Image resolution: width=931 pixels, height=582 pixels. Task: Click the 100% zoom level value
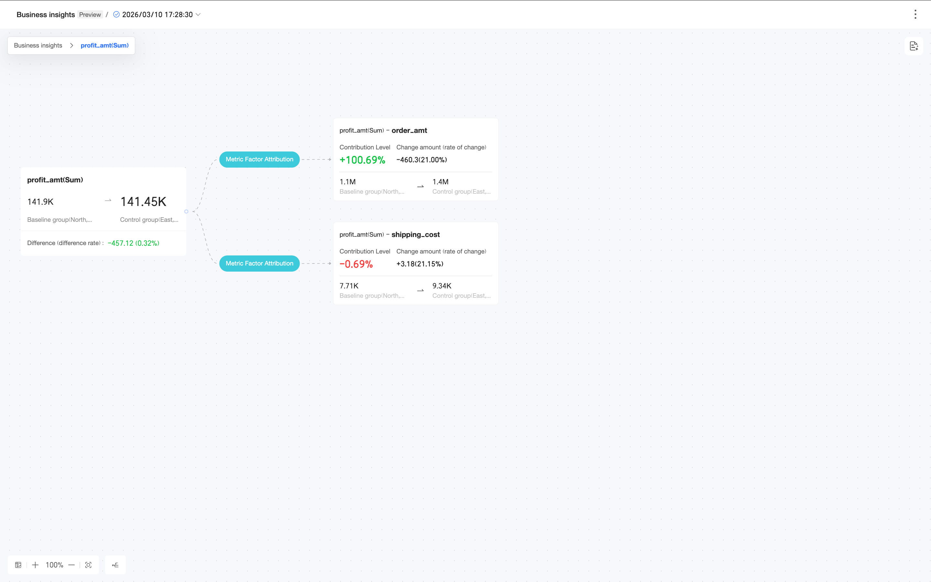54,565
